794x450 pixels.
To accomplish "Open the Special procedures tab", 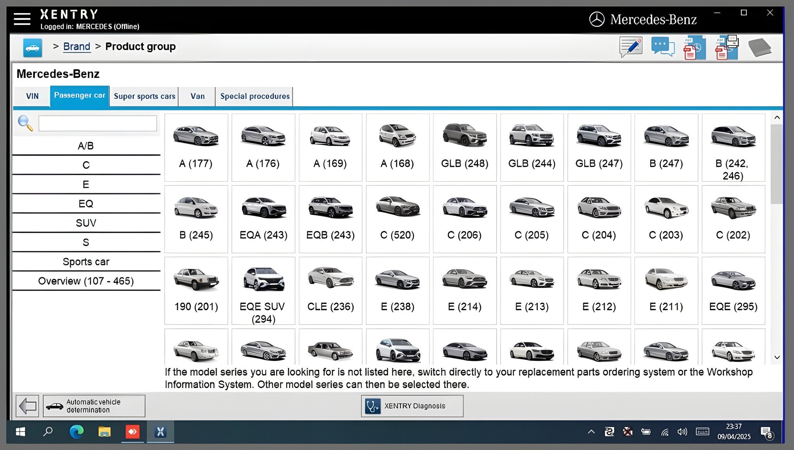I will (254, 96).
